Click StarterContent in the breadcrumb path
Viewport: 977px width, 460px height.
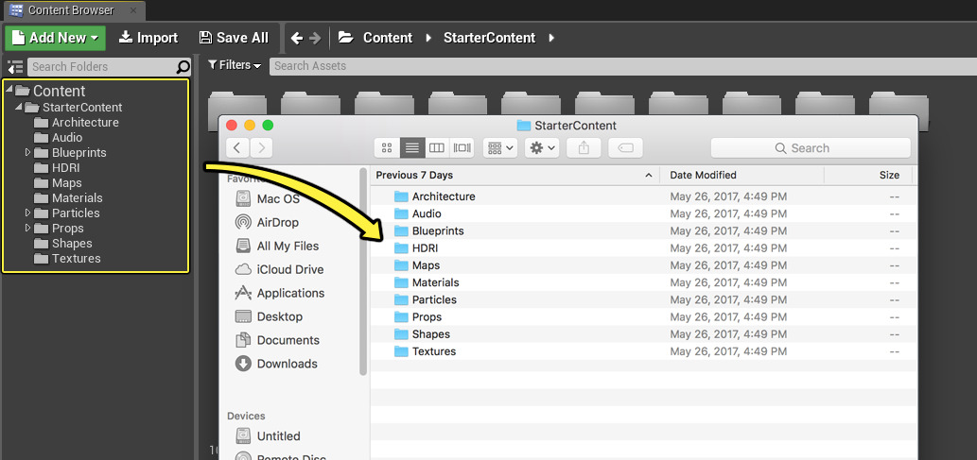pyautogui.click(x=490, y=38)
